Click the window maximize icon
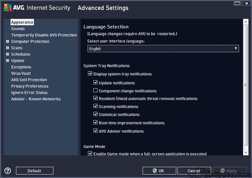This screenshot has height=178, width=252. coord(237,3)
